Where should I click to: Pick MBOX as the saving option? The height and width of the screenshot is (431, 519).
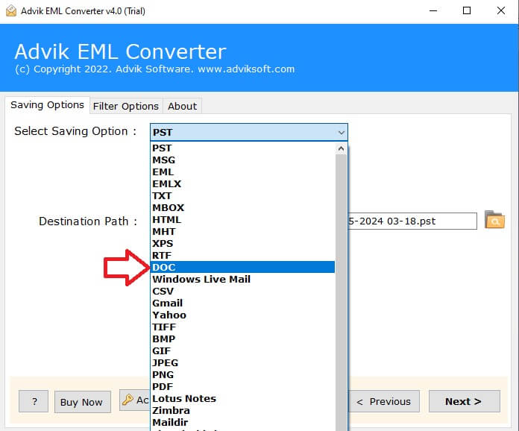(242, 207)
